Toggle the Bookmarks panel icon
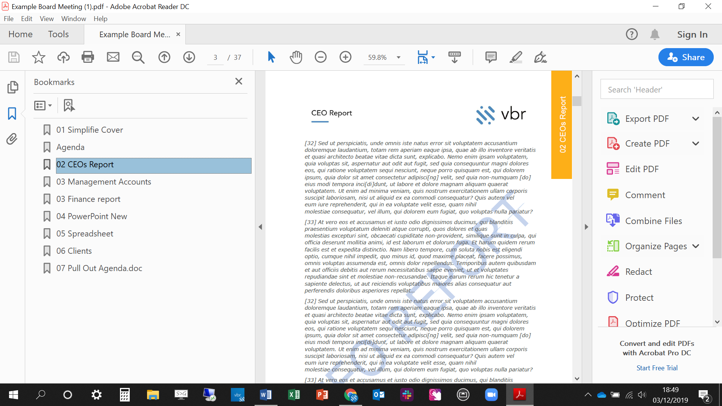The image size is (722, 406). [x=12, y=113]
